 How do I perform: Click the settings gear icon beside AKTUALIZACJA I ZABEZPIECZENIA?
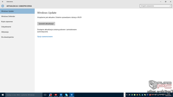(3, 6)
